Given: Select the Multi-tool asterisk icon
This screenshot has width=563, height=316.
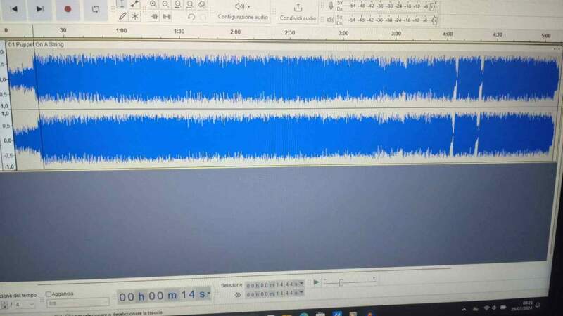Looking at the screenshot, I should click(135, 16).
